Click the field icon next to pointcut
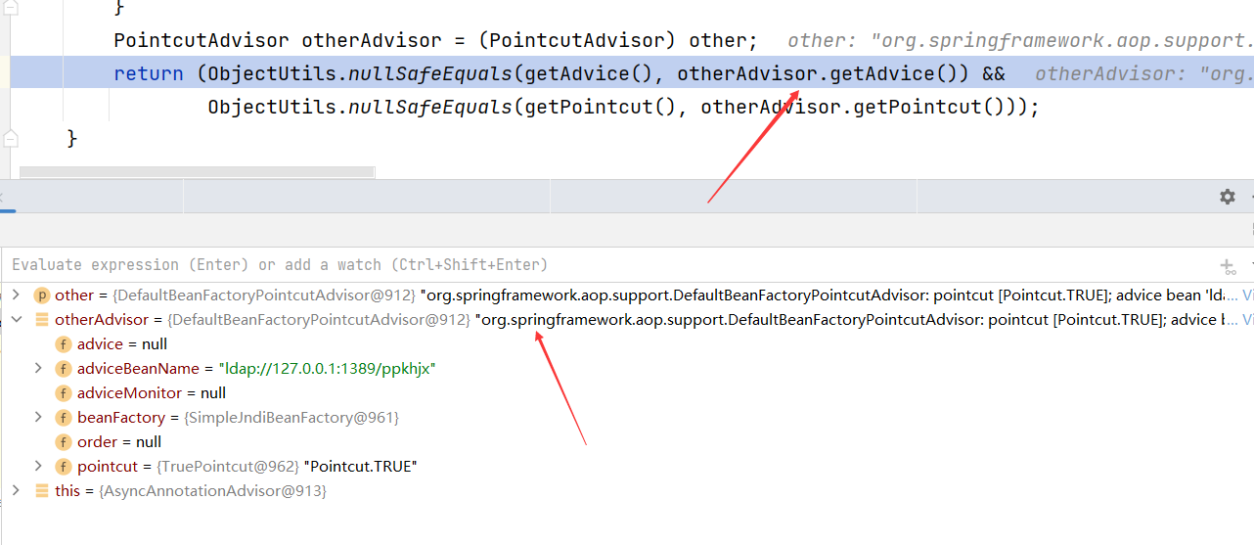 [64, 466]
